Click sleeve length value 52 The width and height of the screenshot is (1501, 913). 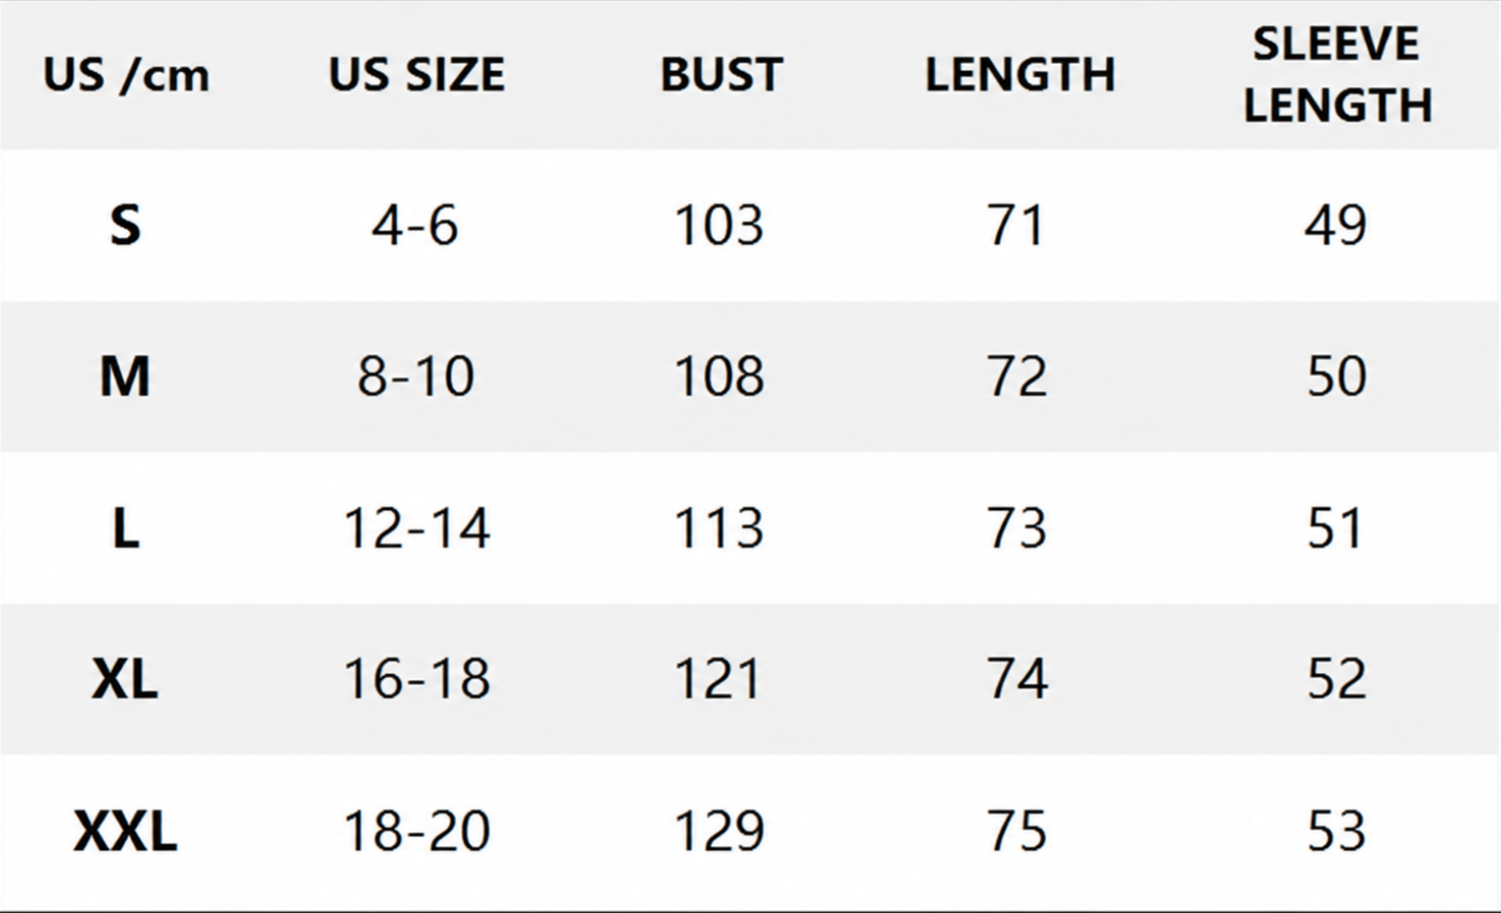coord(1336,679)
